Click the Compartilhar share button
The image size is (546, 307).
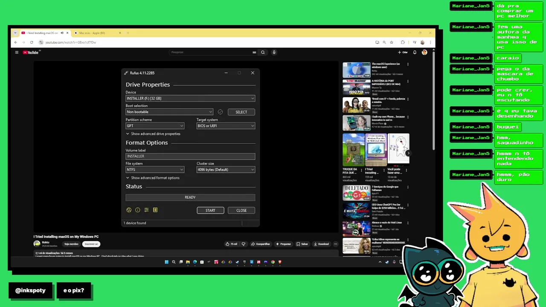pos(261,244)
